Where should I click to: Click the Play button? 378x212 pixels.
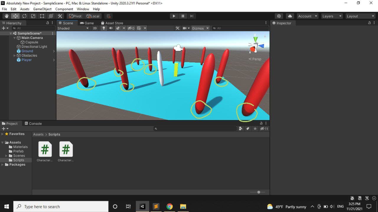click(174, 16)
